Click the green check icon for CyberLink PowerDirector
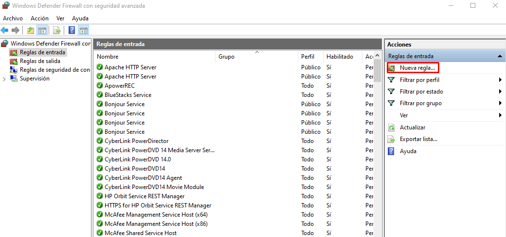The width and height of the screenshot is (506, 237). [x=100, y=141]
